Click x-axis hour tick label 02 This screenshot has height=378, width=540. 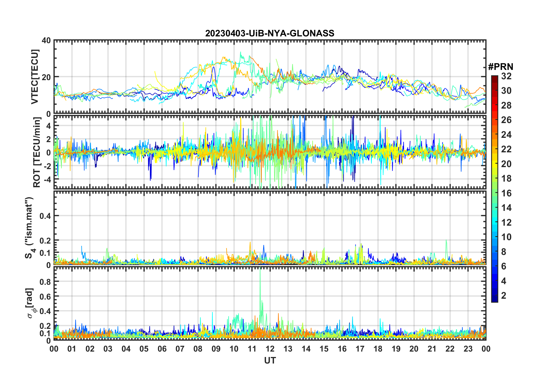[90, 349]
